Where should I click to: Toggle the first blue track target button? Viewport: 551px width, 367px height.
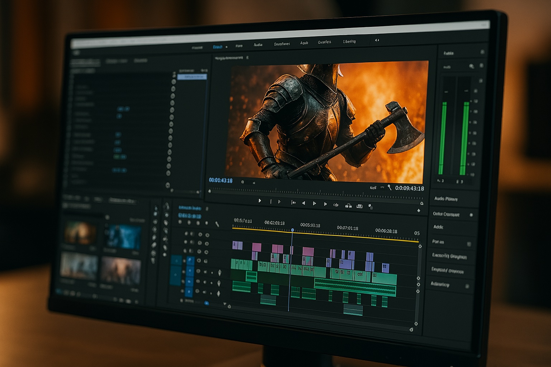(190, 260)
